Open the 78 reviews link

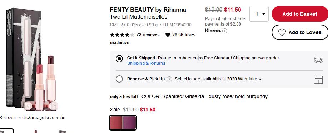147,35
